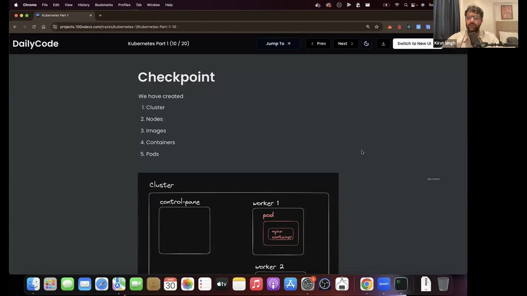Click the browser forward arrow
This screenshot has height=296, width=527.
point(25,27)
